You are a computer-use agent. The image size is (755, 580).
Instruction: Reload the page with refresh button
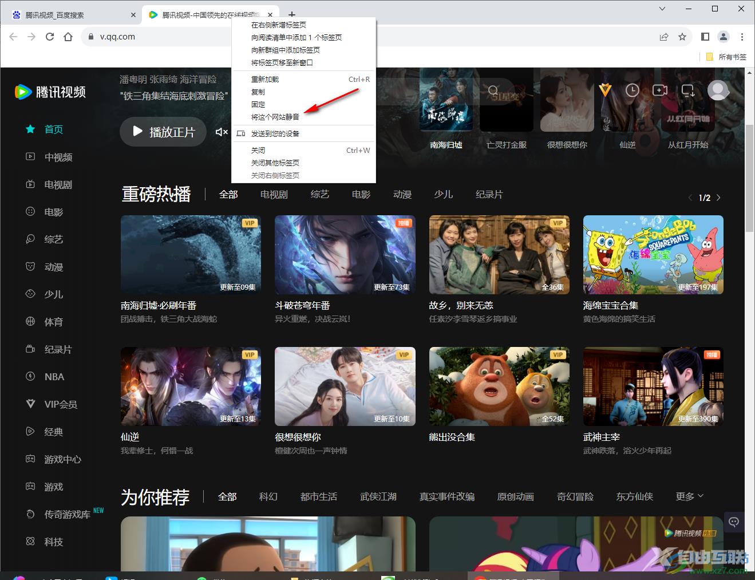[x=50, y=37]
